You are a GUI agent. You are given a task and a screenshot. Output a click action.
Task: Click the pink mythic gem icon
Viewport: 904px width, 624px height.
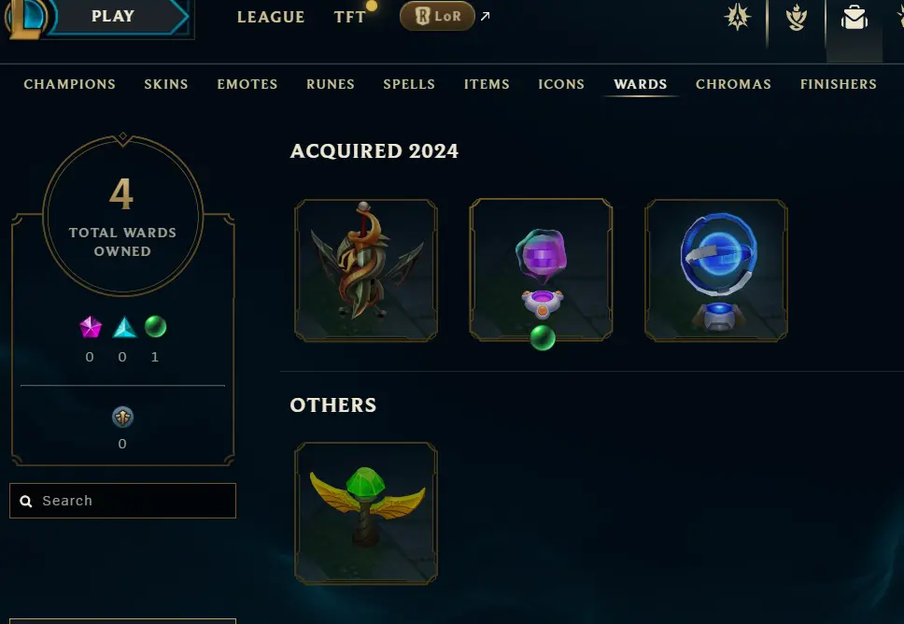91,327
